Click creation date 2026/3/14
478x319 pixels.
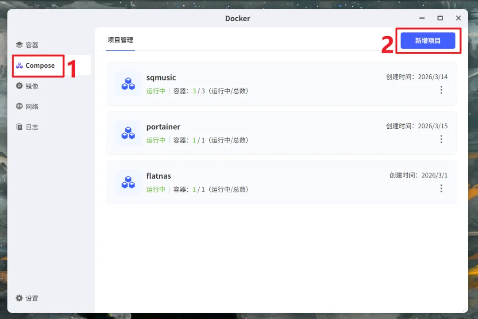tap(432, 77)
